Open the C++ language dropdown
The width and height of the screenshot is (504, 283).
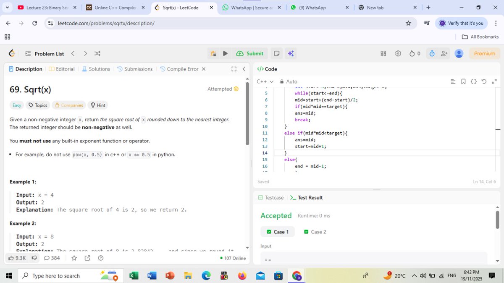[265, 81]
